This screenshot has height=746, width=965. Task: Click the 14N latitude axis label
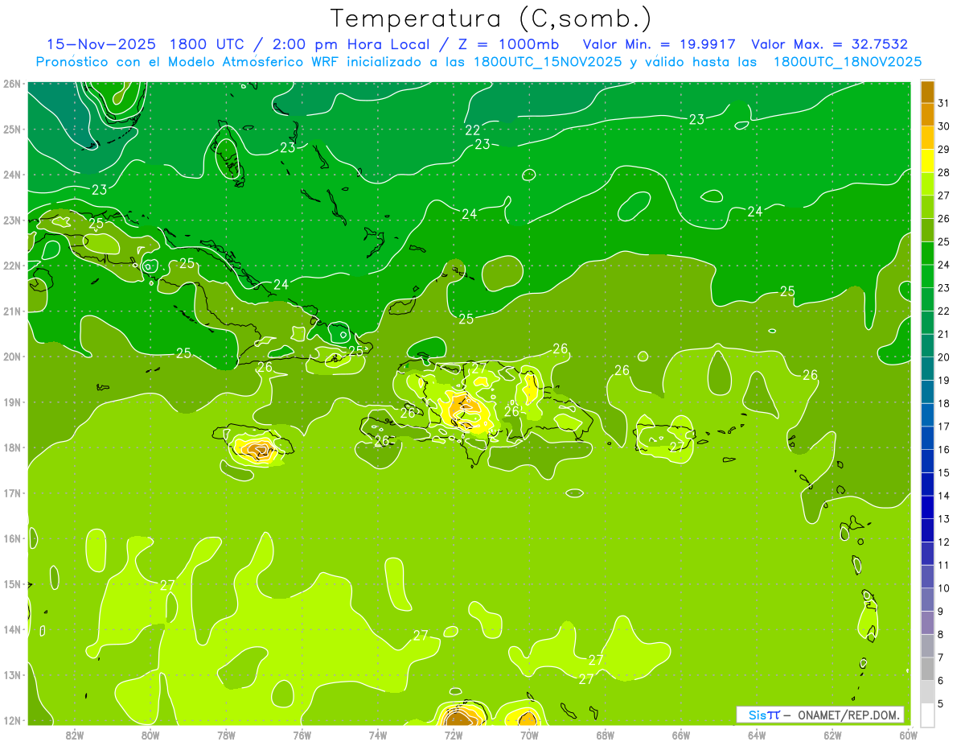13,629
